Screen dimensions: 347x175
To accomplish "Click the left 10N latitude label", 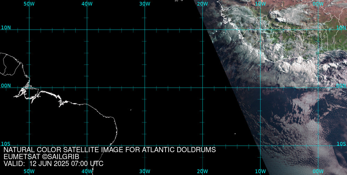I will (x=6, y=28).
